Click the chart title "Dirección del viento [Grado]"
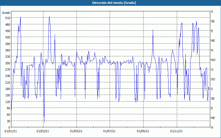 point(114,3)
